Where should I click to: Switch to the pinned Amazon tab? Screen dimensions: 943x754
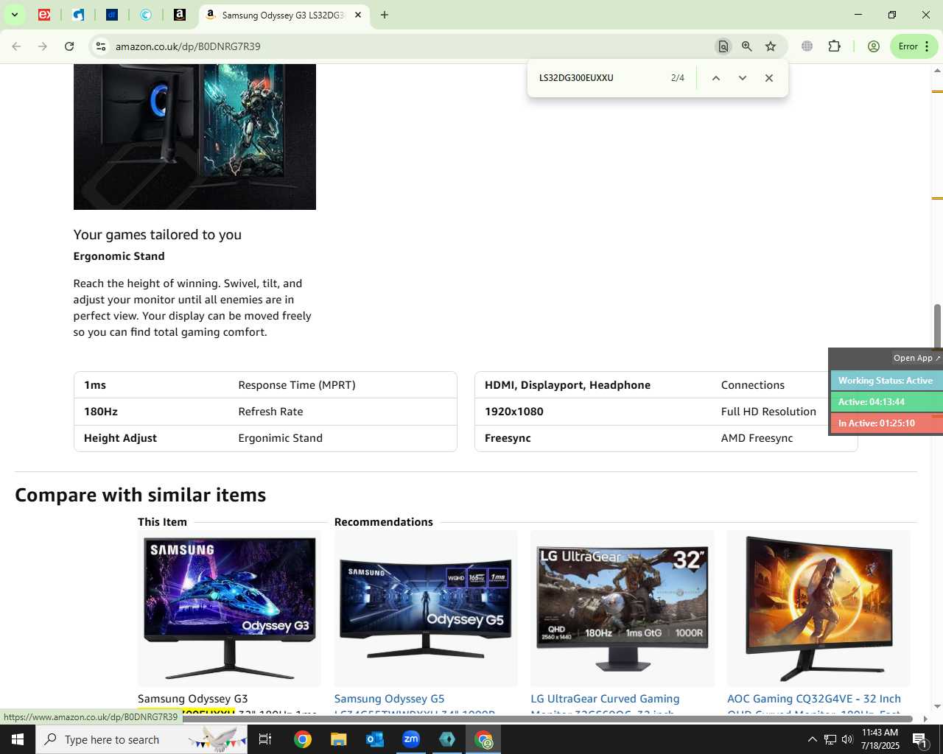[x=180, y=15]
